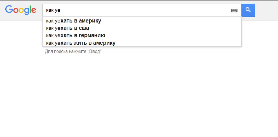Click the blue magnifier search button
278x137 pixels.
(x=248, y=10)
